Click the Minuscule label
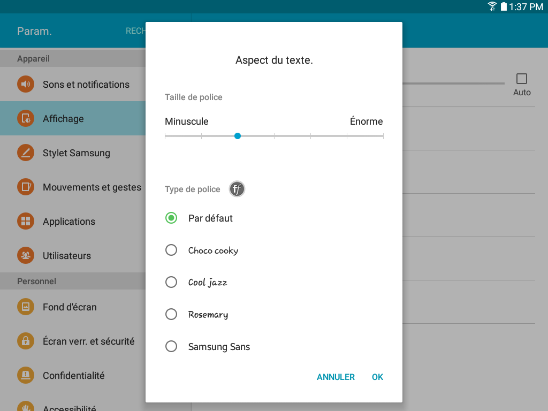548x411 pixels. (187, 121)
